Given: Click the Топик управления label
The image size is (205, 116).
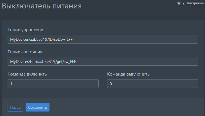Looking at the screenshot, I should point(26,29).
